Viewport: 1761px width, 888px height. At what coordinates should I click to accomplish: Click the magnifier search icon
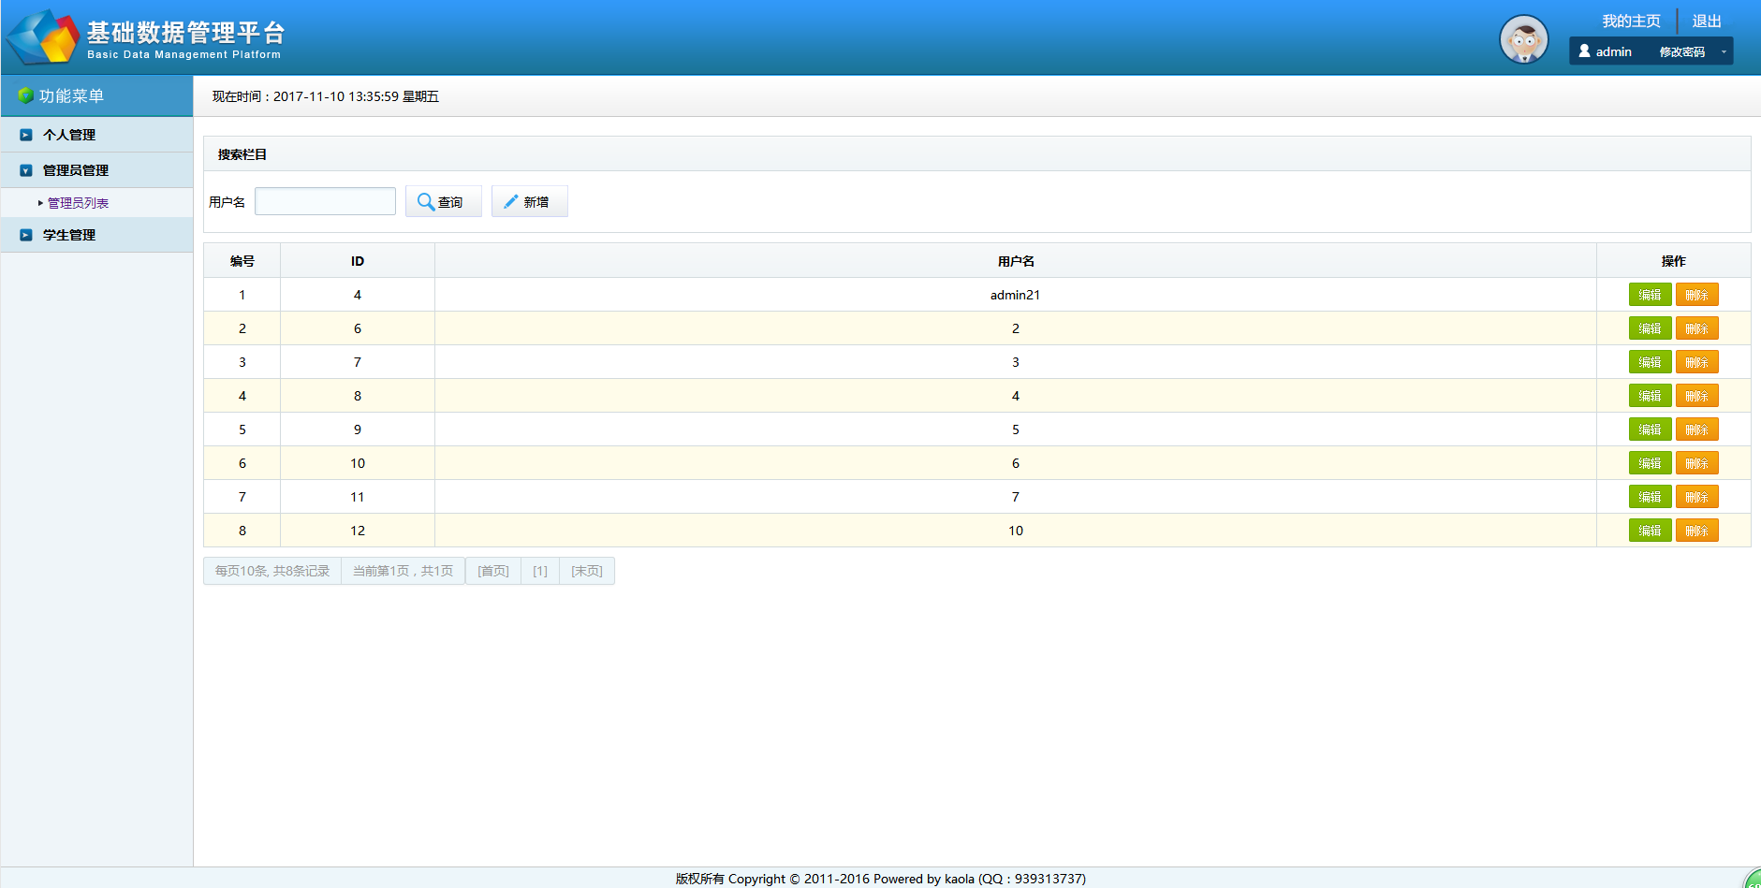pos(425,202)
